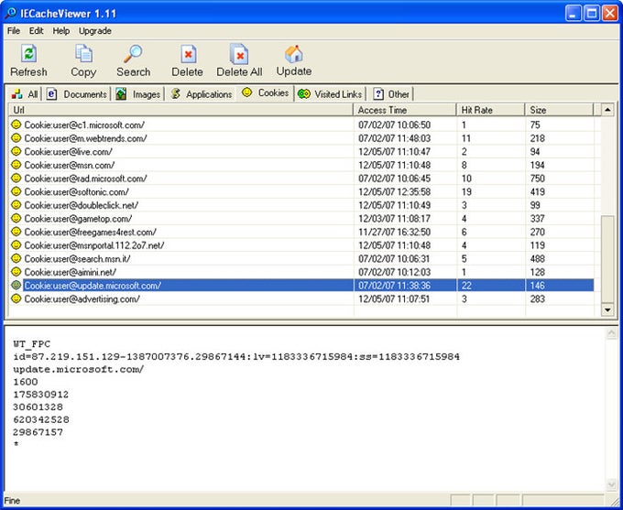Viewport: 623px width, 510px height.
Task: Click the list scrollbar down arrow
Action: [x=607, y=309]
